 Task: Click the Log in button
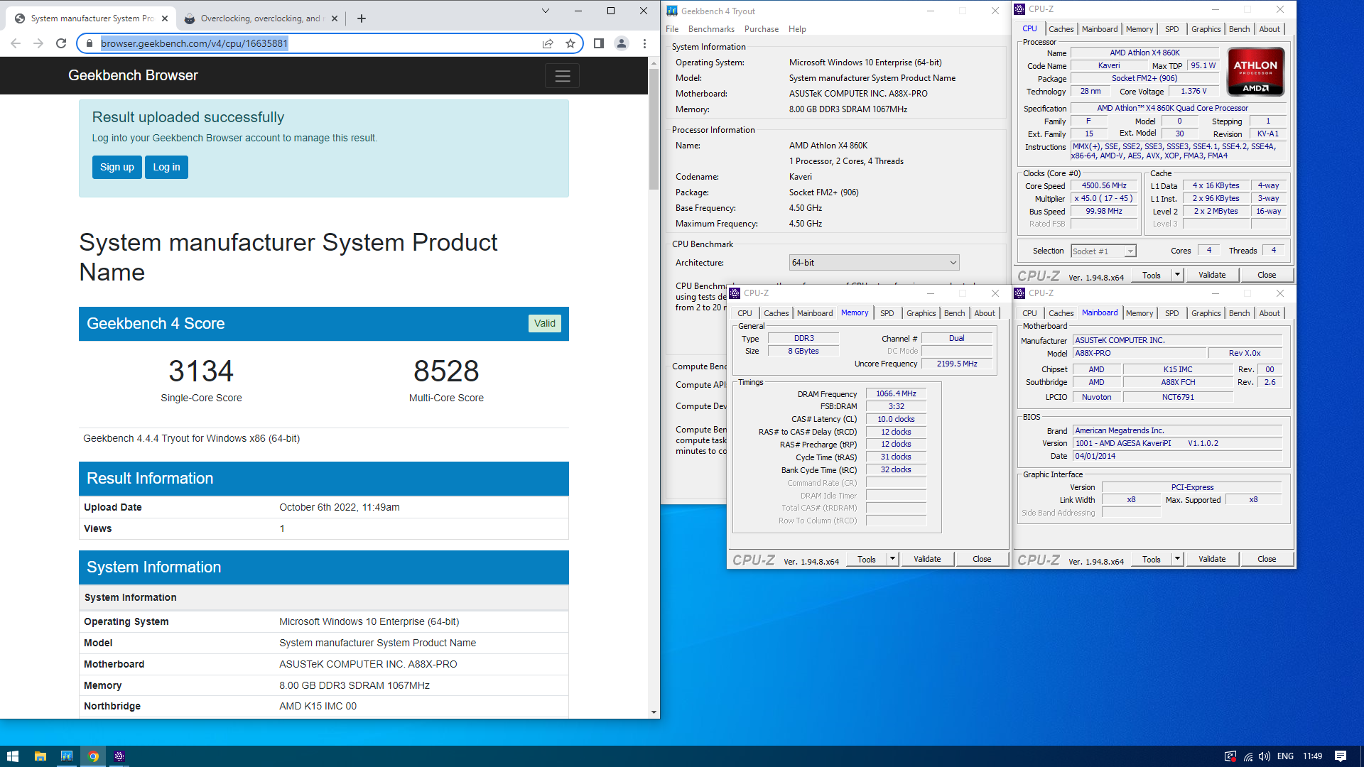[166, 168]
